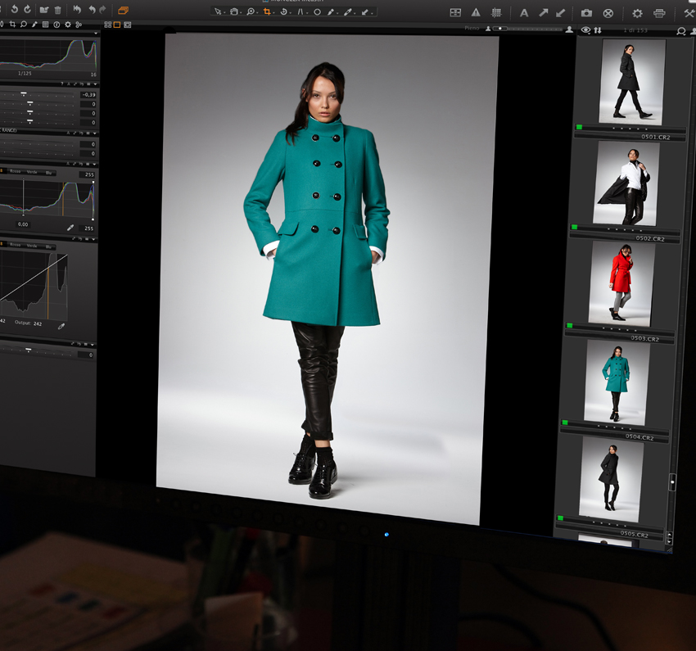Select the red coat thumbnail 0503.CR2
696x651 pixels.
click(621, 283)
